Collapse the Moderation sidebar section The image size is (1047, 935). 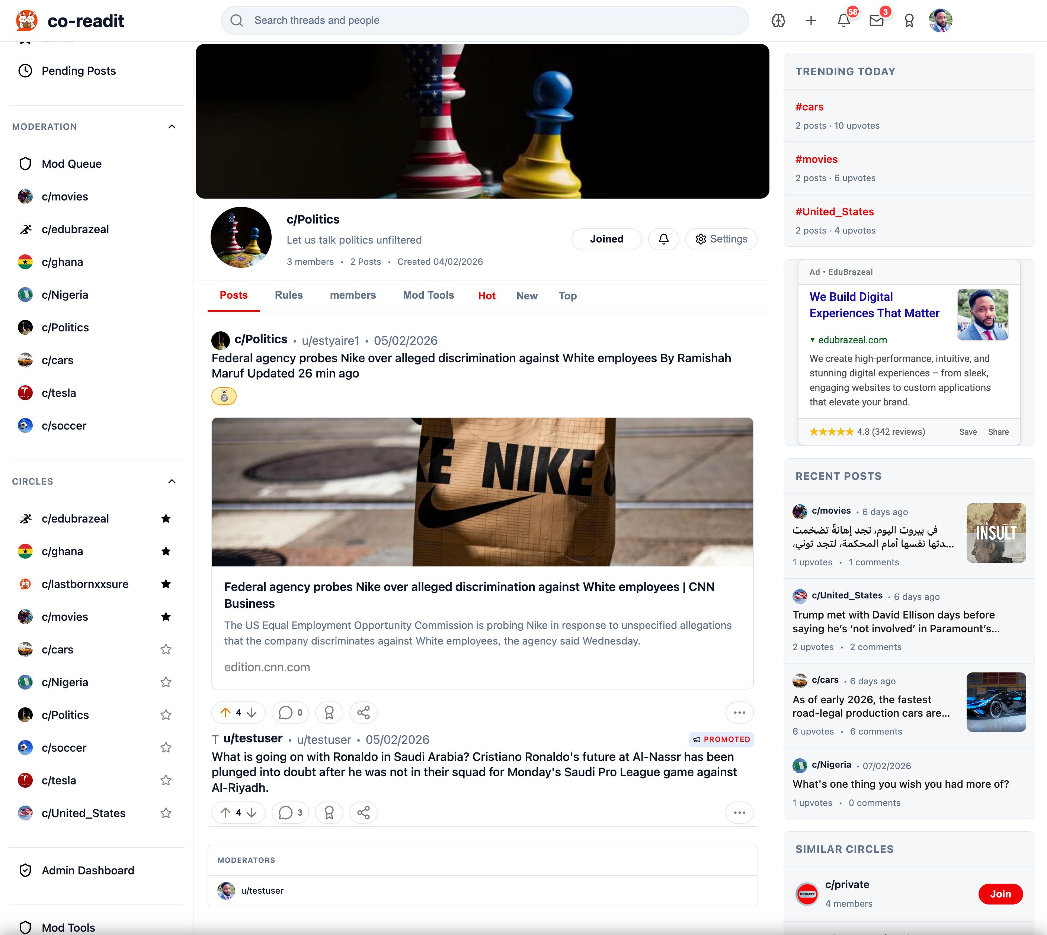172,126
